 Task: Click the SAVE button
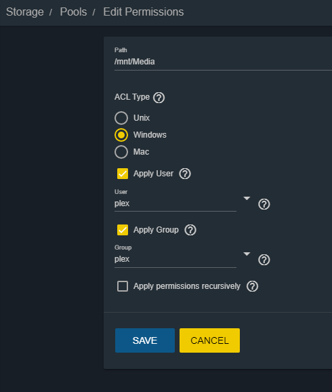(145, 340)
